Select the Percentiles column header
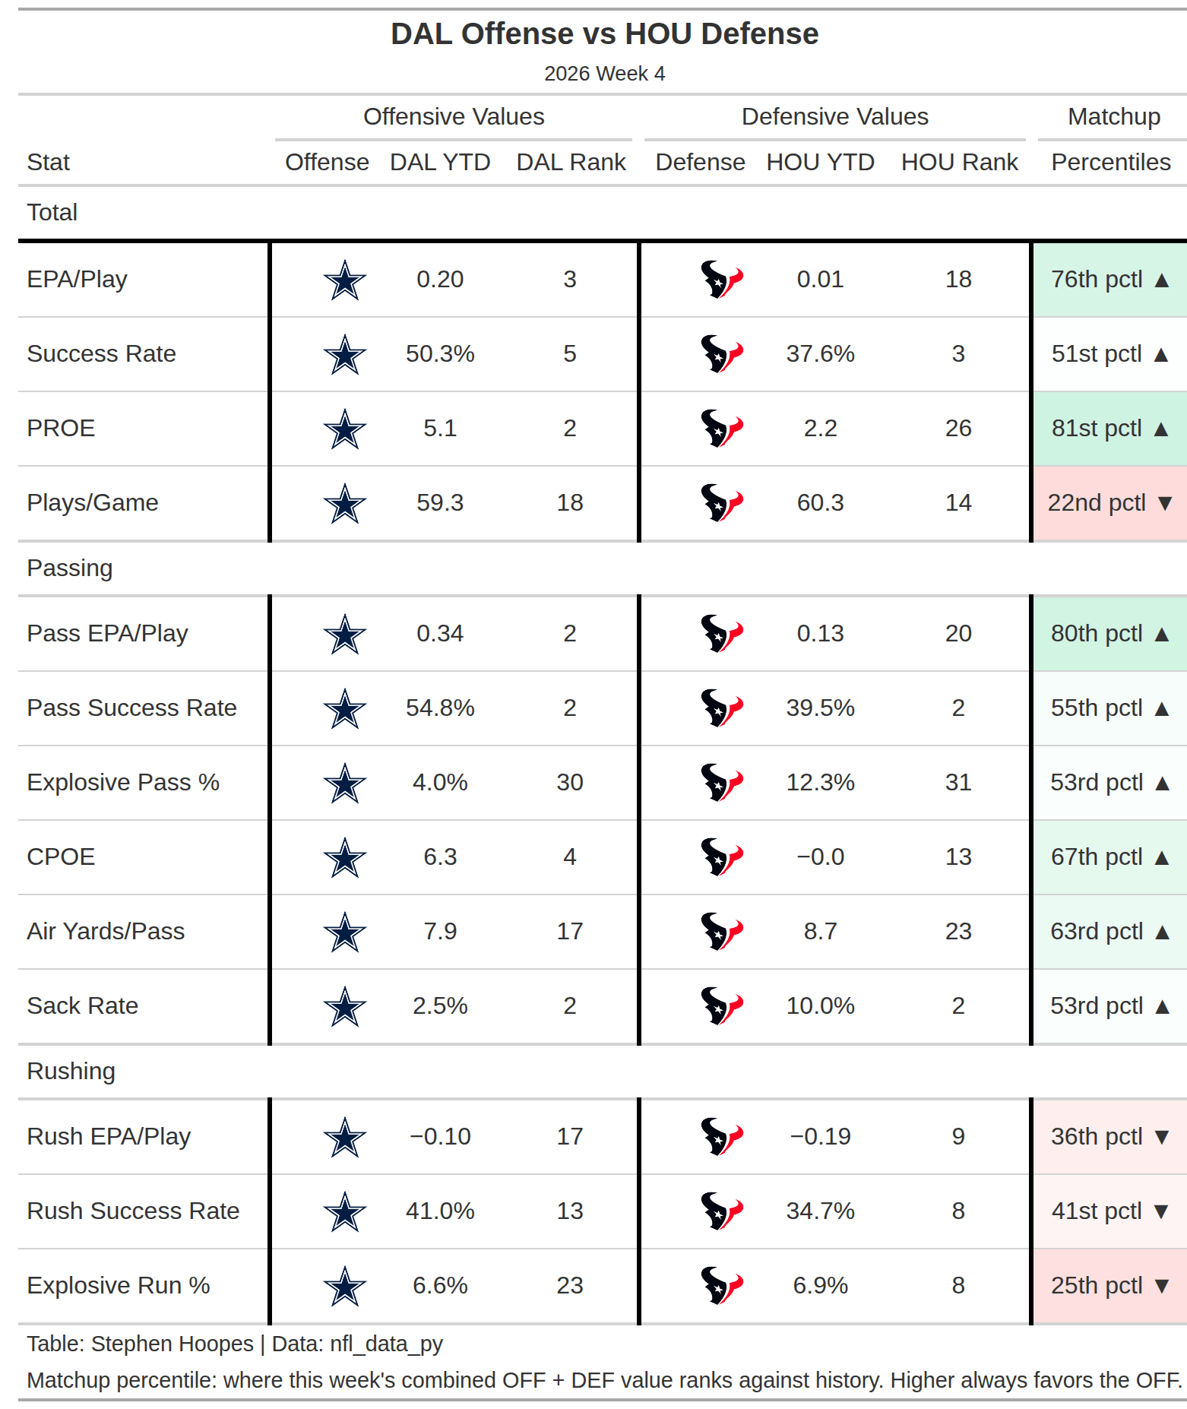This screenshot has height=1409, width=1187. tap(1110, 162)
